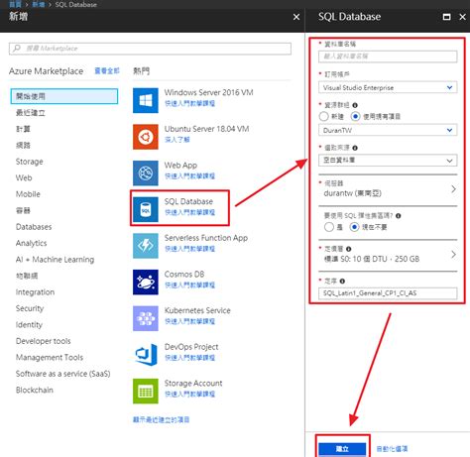
Task: Expand the S0 10 DTU pricing tier
Action: click(x=388, y=255)
